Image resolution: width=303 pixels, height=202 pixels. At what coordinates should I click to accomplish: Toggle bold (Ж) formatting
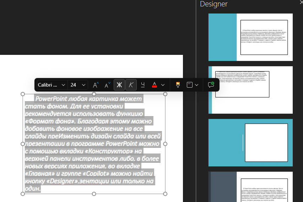point(119,85)
